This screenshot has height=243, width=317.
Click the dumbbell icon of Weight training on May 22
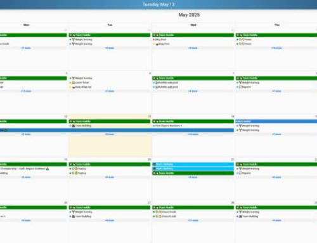pos(240,169)
